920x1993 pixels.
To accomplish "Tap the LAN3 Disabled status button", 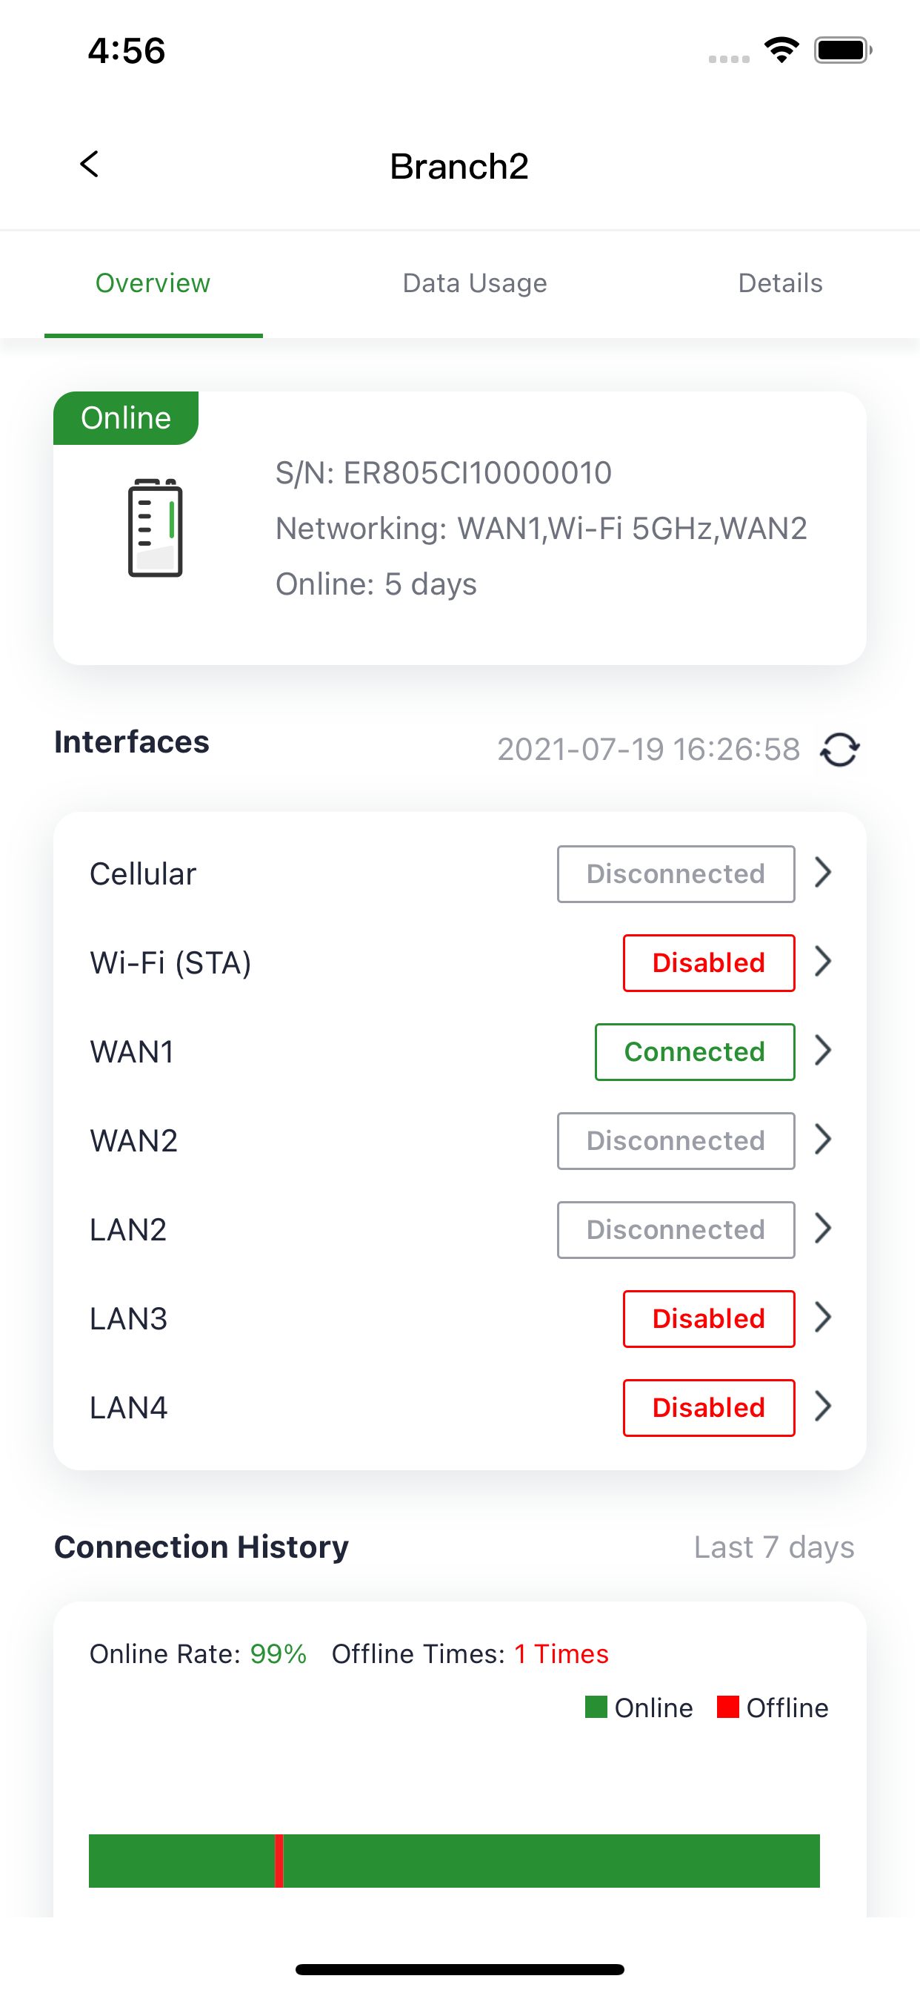I will [x=709, y=1318].
